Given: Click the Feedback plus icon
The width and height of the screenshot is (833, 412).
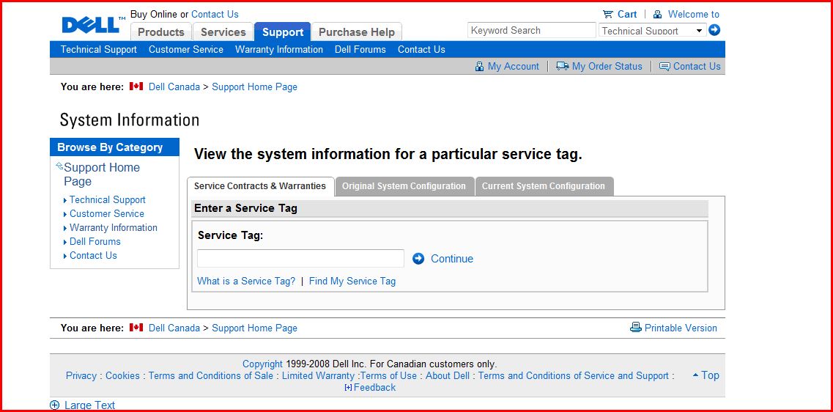Looking at the screenshot, I should [348, 388].
